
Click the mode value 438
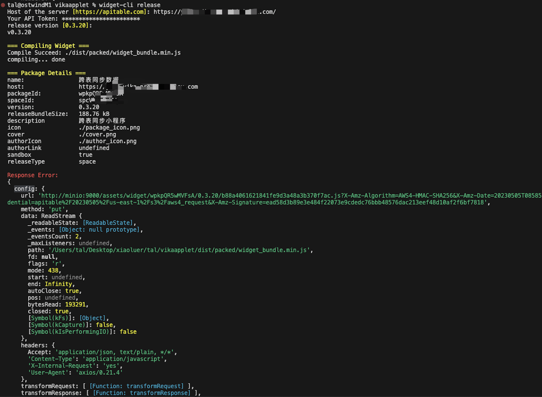point(53,271)
